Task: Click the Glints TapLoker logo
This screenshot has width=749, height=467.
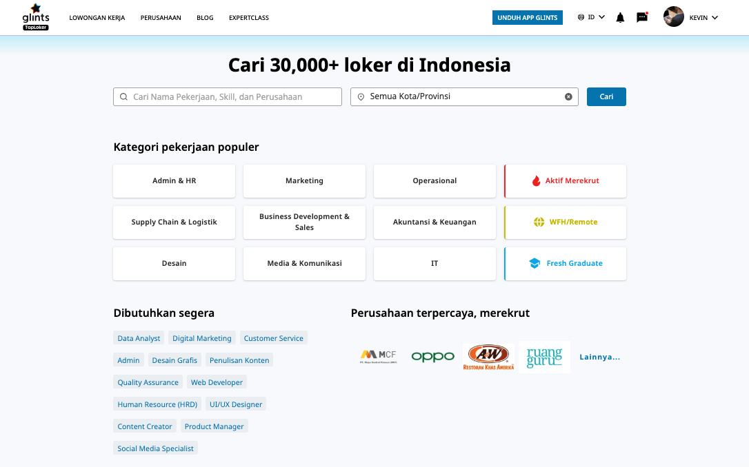Action: click(36, 17)
